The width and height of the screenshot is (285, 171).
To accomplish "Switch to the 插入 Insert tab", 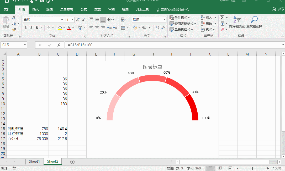I will pyautogui.click(x=35, y=9).
